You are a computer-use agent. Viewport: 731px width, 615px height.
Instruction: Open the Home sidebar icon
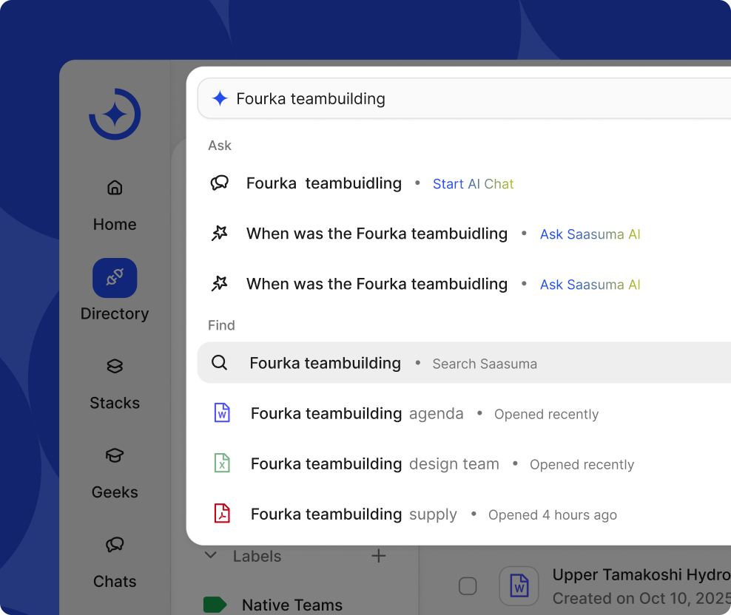(115, 188)
